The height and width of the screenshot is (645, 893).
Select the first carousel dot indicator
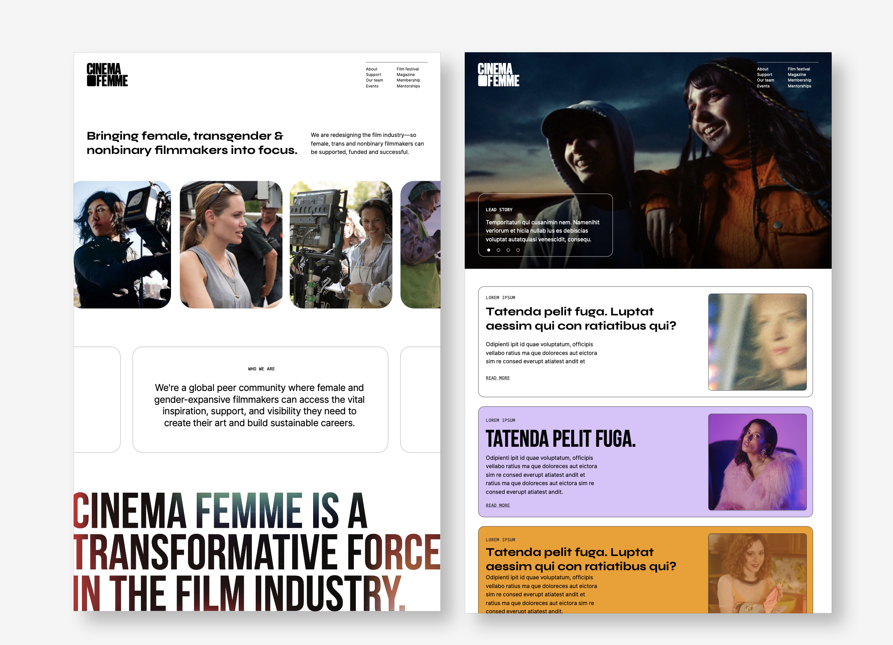488,250
